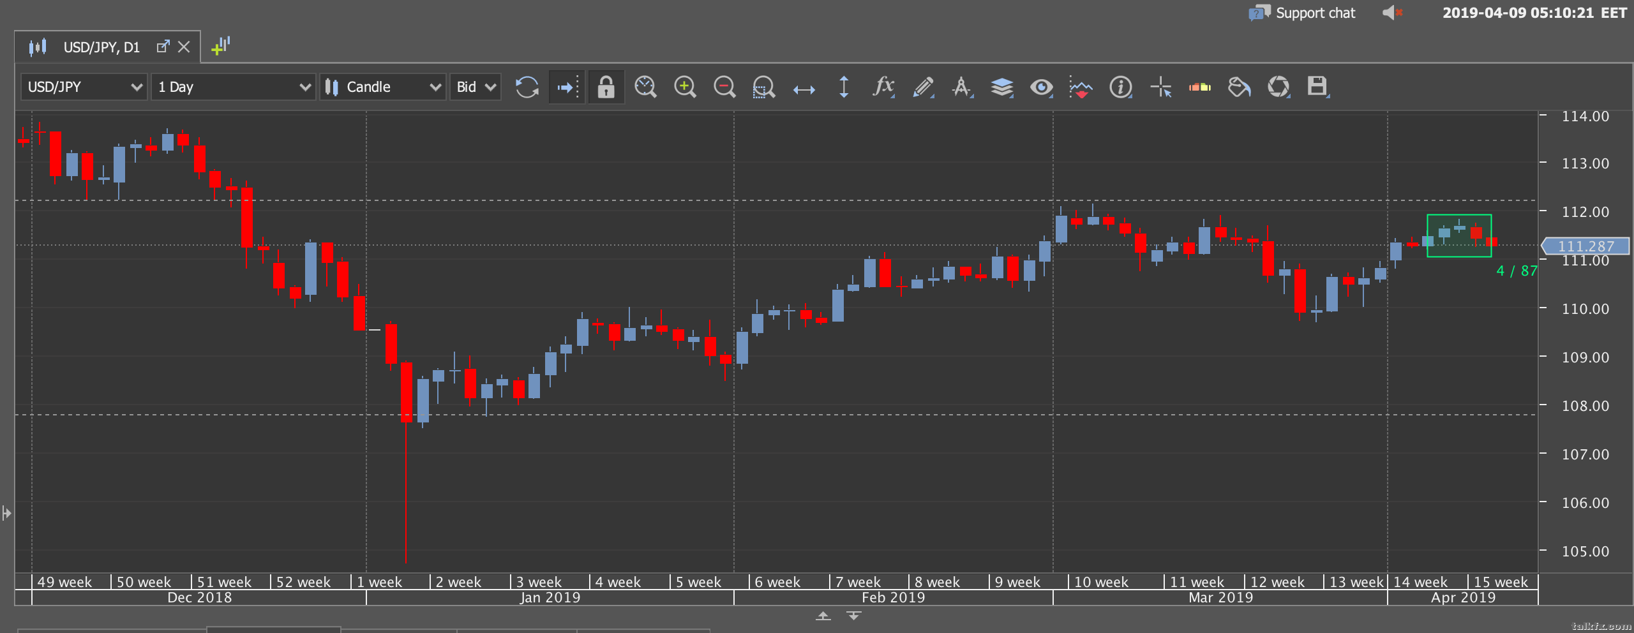Open the time-based zoom tool
The image size is (1634, 633).
645,87
